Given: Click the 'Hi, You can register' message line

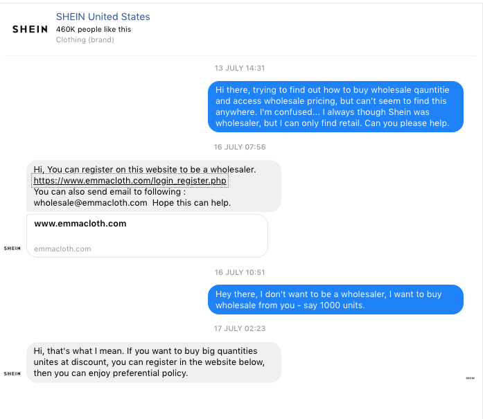Looking at the screenshot, I should 145,169.
